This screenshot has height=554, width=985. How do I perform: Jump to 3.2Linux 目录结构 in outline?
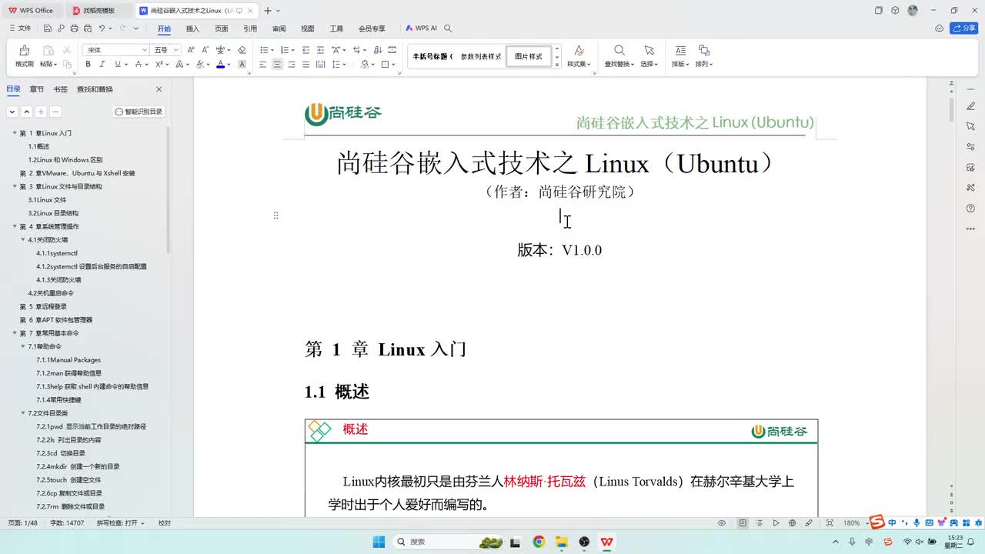[53, 213]
